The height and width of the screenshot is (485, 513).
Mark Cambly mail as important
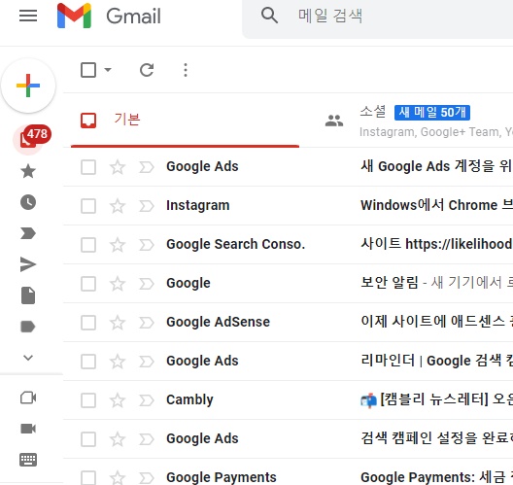point(147,400)
